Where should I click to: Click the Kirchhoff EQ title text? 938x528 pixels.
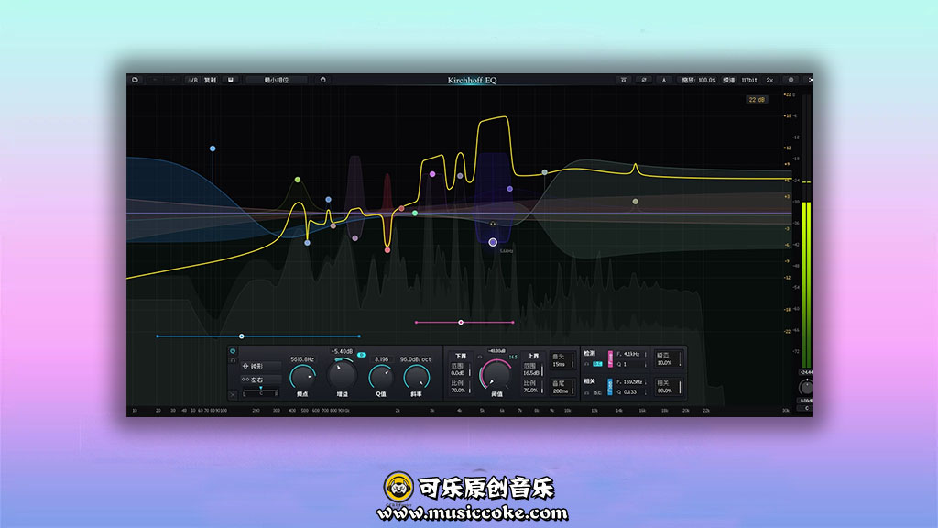coord(472,81)
